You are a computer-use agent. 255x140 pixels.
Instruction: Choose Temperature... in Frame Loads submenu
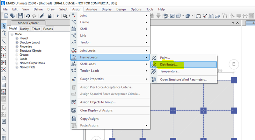point(184,71)
